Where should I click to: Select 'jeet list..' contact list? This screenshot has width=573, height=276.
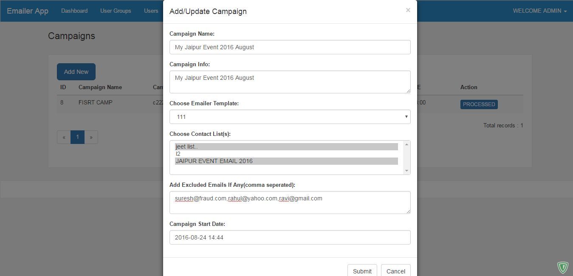point(286,146)
